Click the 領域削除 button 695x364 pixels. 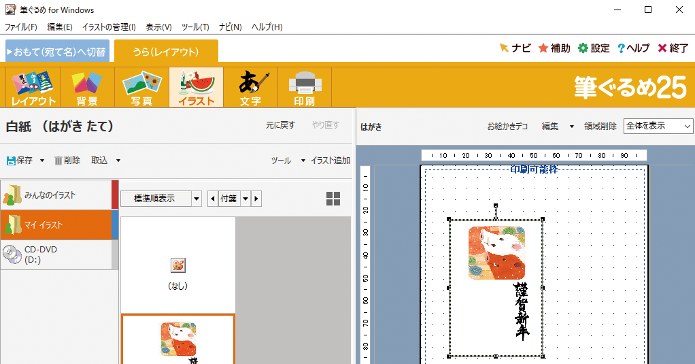coord(600,127)
